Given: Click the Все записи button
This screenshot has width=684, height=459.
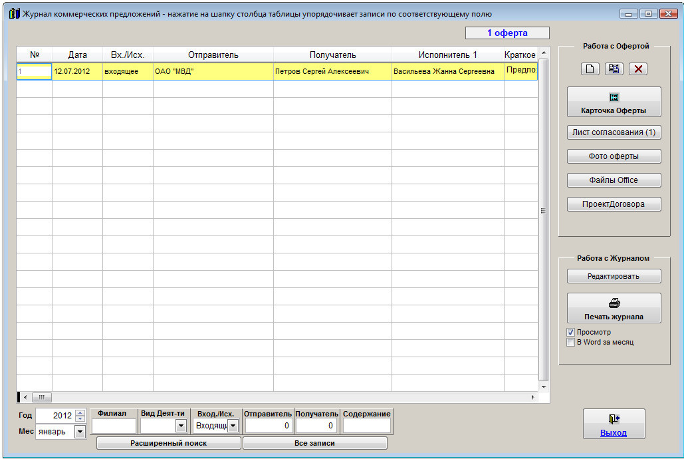Looking at the screenshot, I should 314,443.
